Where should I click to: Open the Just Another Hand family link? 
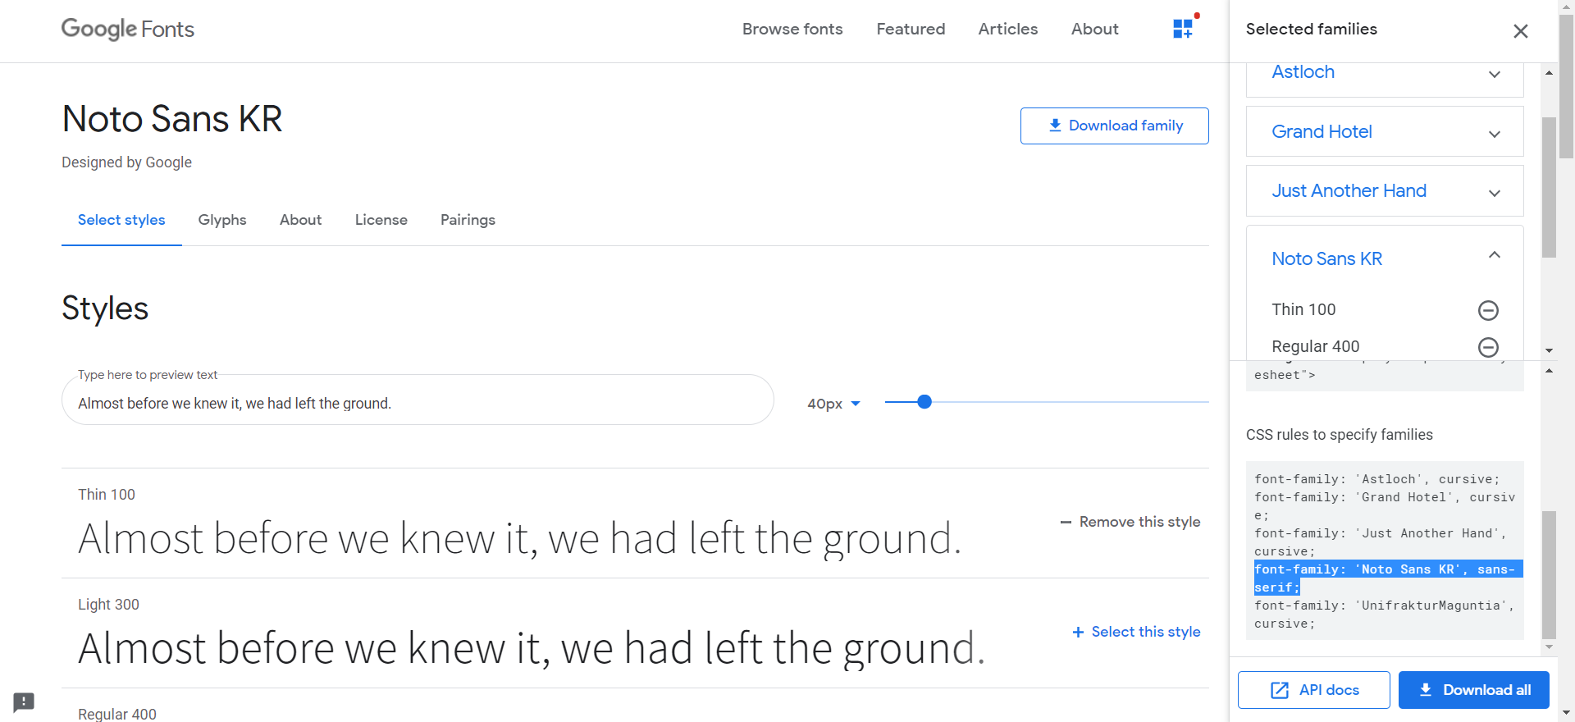point(1349,190)
